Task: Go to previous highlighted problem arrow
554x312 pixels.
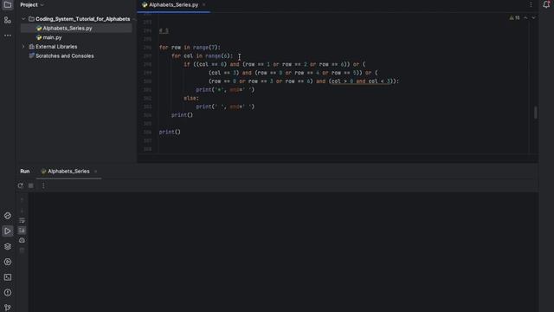Action: [x=525, y=17]
